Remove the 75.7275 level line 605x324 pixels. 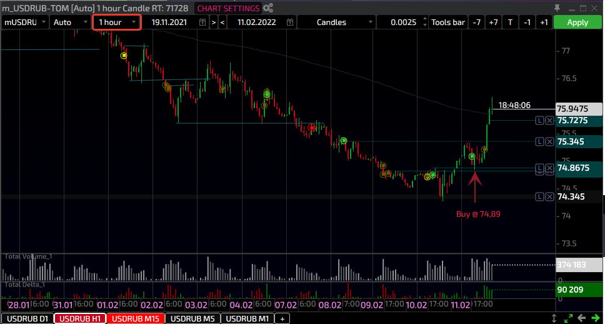pos(549,120)
